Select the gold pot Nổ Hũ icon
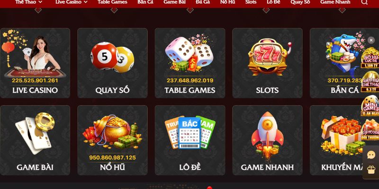Screen dimensions: 379x189 112,132
